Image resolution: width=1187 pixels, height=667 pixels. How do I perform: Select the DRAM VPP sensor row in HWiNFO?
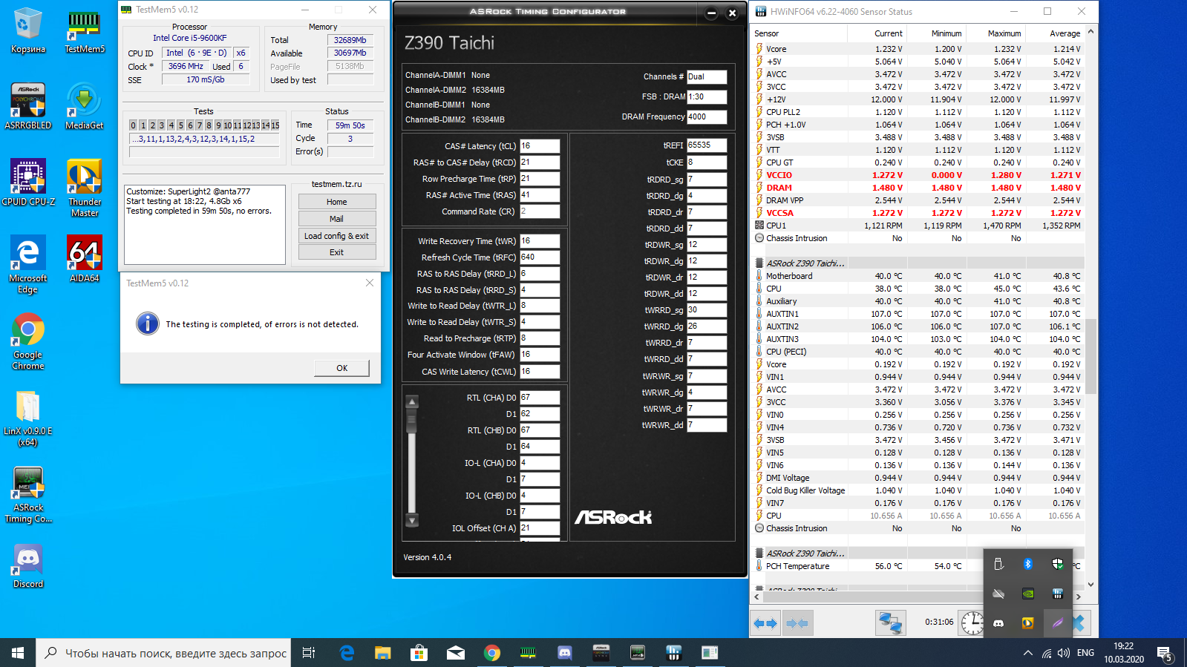[x=918, y=200]
